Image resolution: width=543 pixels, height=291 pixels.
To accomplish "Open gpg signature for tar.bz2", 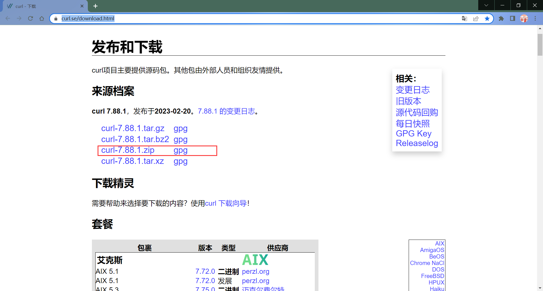I will (x=180, y=140).
